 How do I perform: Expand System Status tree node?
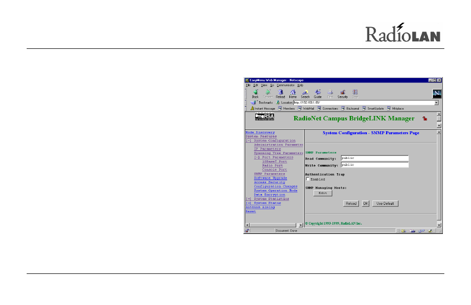pyautogui.click(x=248, y=203)
